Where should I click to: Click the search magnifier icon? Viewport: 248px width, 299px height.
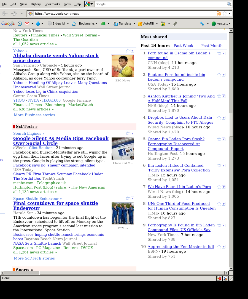[x=229, y=4]
